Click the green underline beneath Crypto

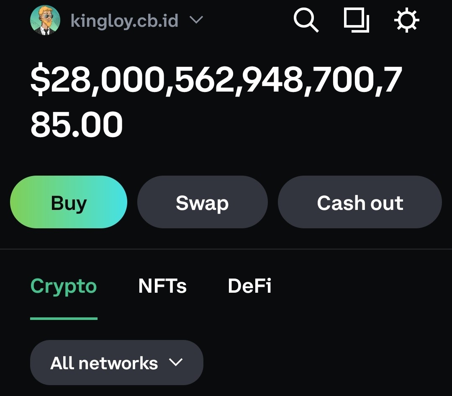pos(64,318)
